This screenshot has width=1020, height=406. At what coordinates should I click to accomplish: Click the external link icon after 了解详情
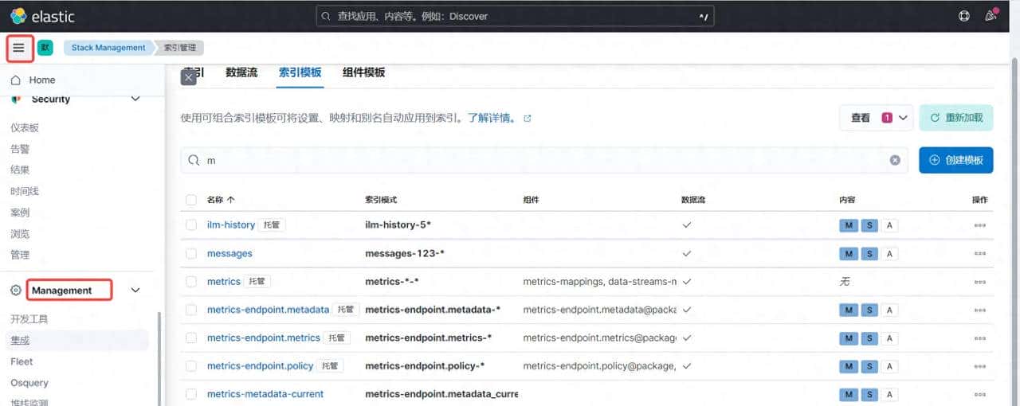[527, 119]
